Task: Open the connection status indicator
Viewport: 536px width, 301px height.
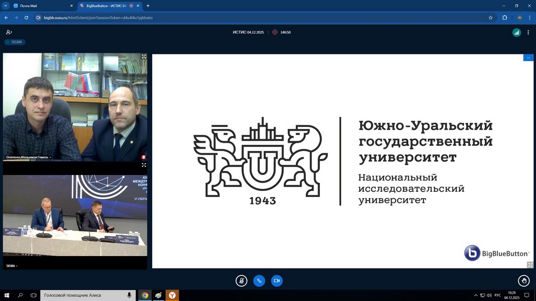Action: (517, 32)
